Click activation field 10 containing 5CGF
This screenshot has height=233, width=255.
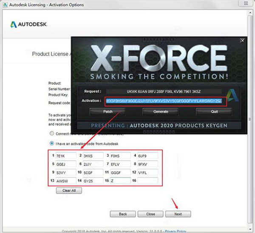(93, 173)
